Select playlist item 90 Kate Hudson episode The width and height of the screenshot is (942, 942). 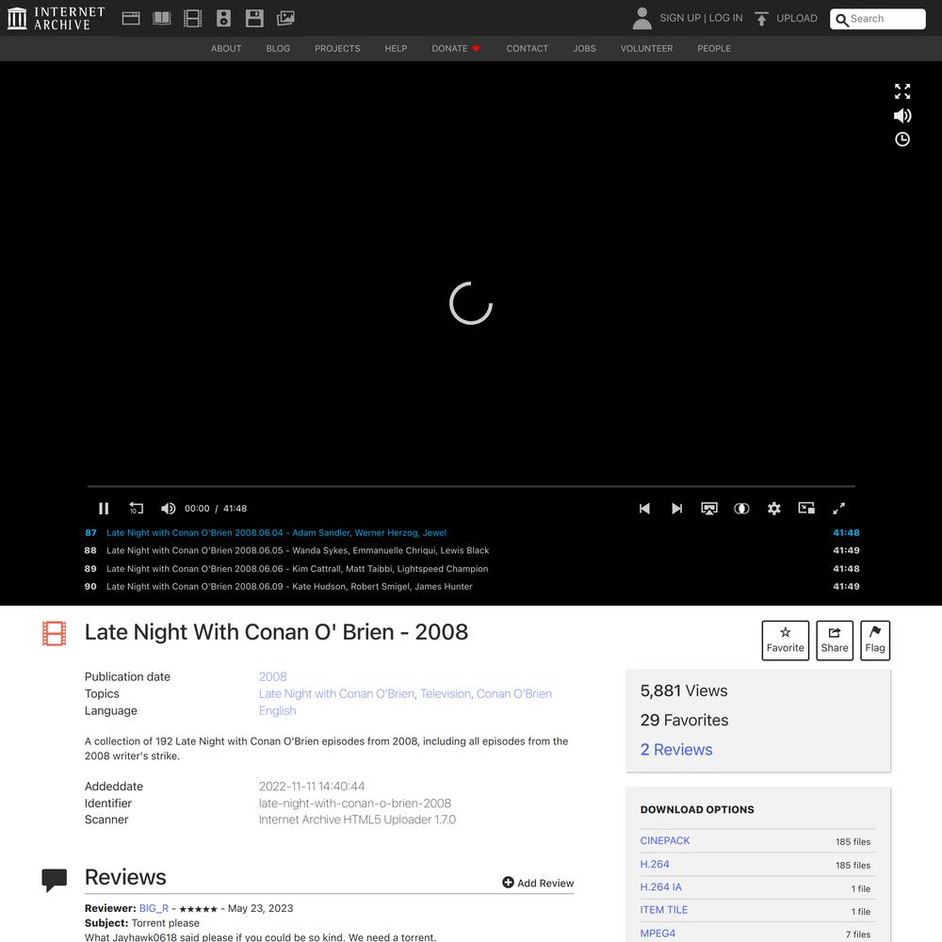pos(472,586)
